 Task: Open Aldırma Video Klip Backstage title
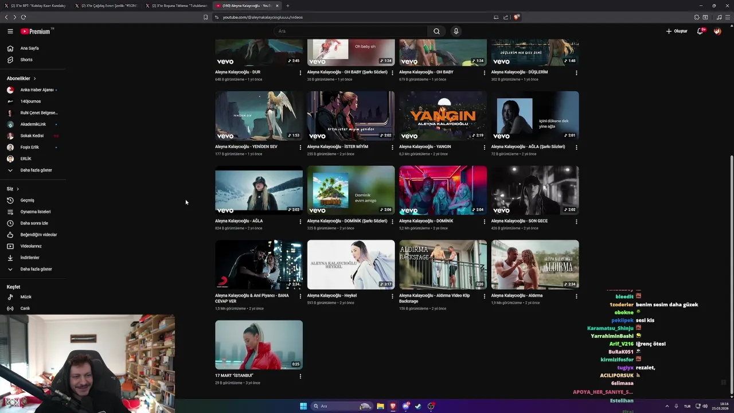[x=434, y=298]
